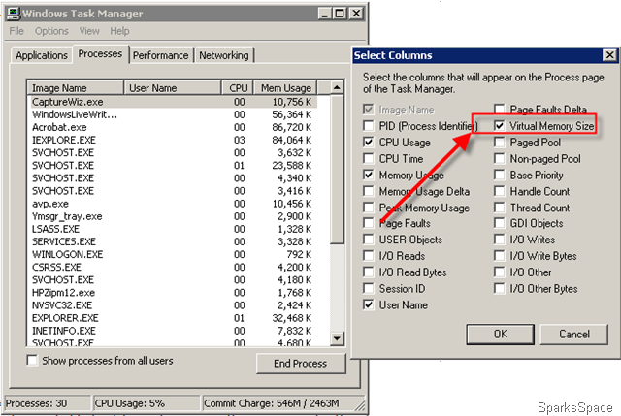
Task: Check the I/O Other column
Action: (x=500, y=272)
